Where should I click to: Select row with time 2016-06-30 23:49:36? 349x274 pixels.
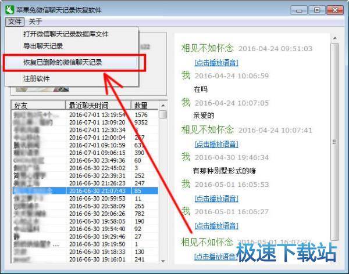tap(86, 160)
